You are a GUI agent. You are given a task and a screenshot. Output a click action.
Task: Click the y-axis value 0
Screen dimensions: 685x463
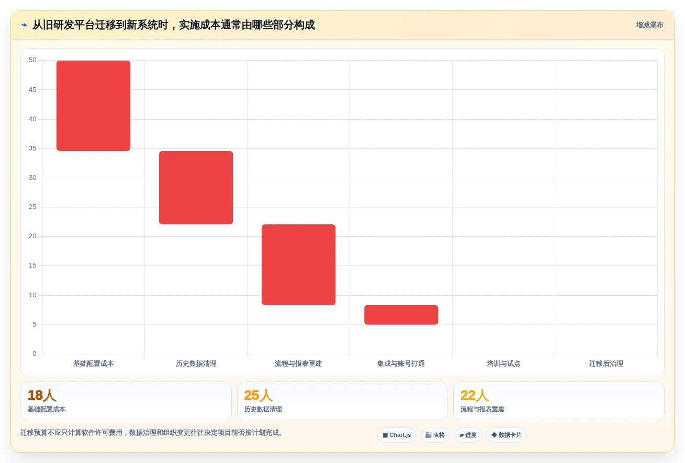(35, 354)
